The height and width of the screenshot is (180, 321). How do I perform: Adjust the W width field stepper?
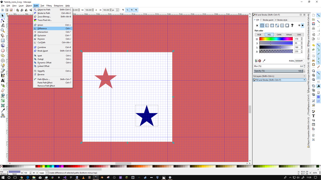pos(93,10)
